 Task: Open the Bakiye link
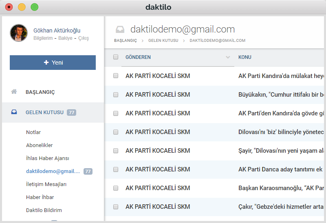pyautogui.click(x=65, y=38)
